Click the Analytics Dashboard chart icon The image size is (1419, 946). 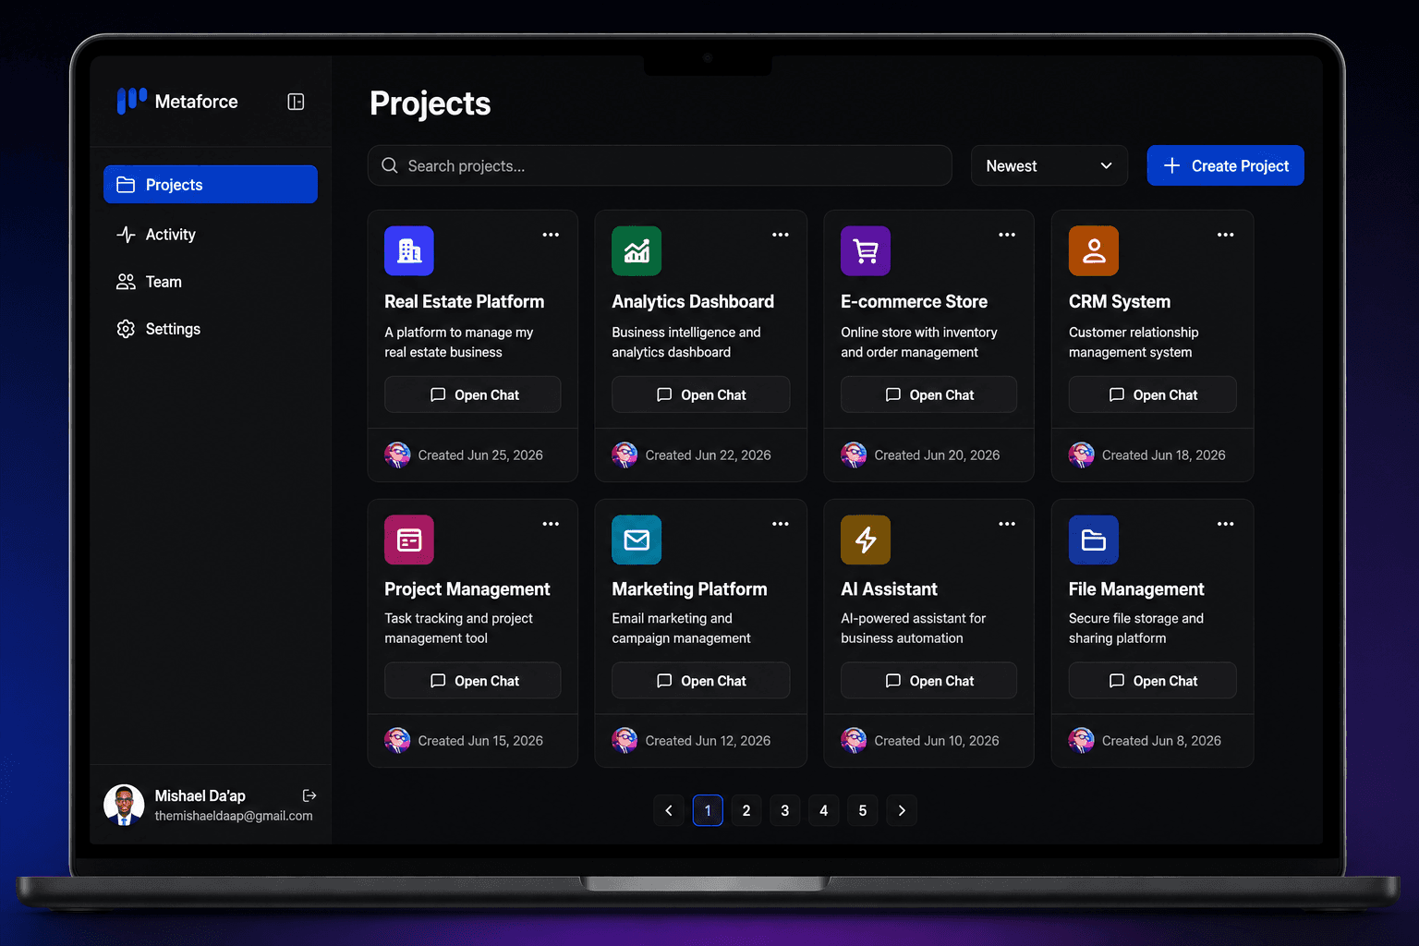pos(637,250)
